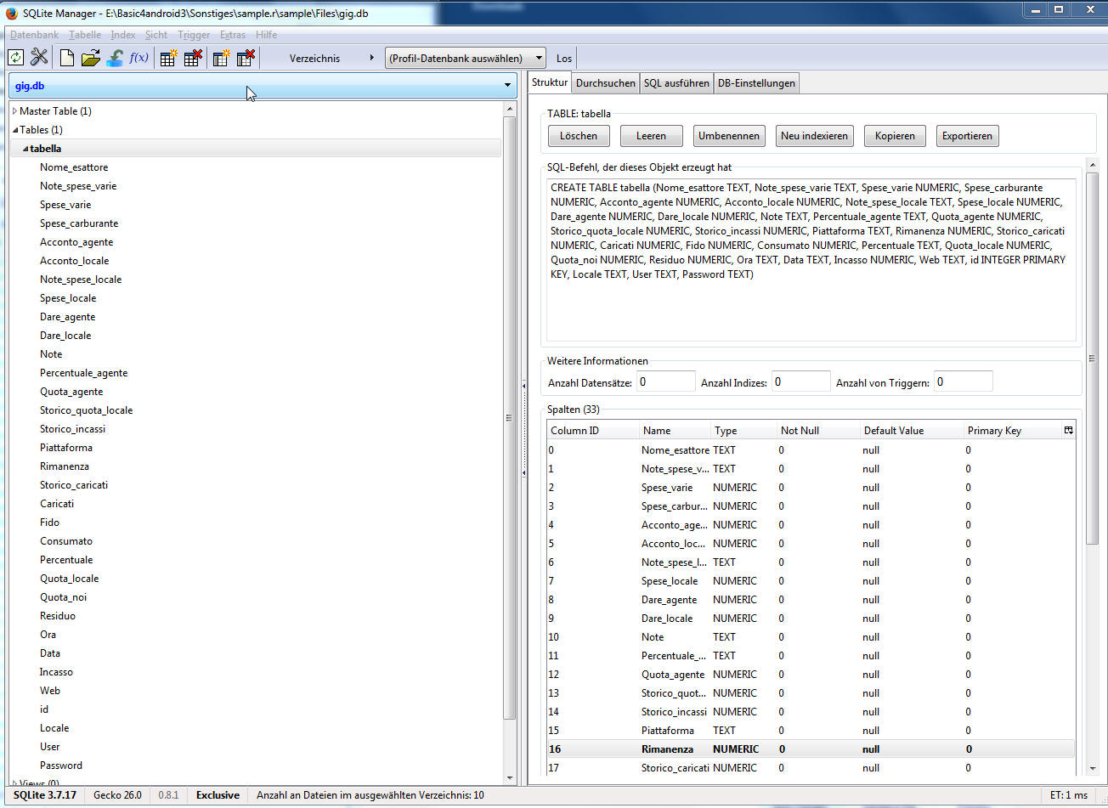Open the Extras menu
Screen dimensions: 1108x808
pos(233,35)
